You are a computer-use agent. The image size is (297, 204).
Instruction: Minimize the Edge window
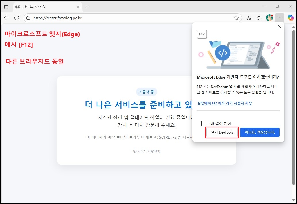pyautogui.click(x=264, y=6)
